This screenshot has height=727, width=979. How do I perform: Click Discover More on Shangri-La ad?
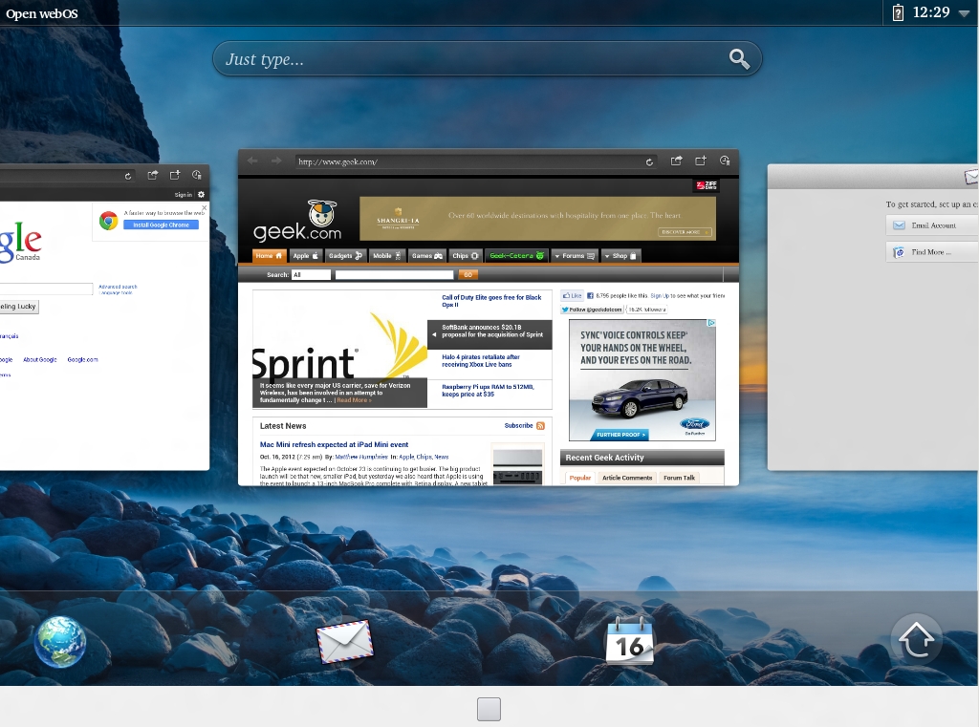(x=685, y=232)
